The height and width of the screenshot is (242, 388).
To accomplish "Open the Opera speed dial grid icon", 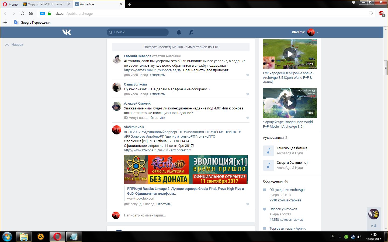I will pos(31,13).
